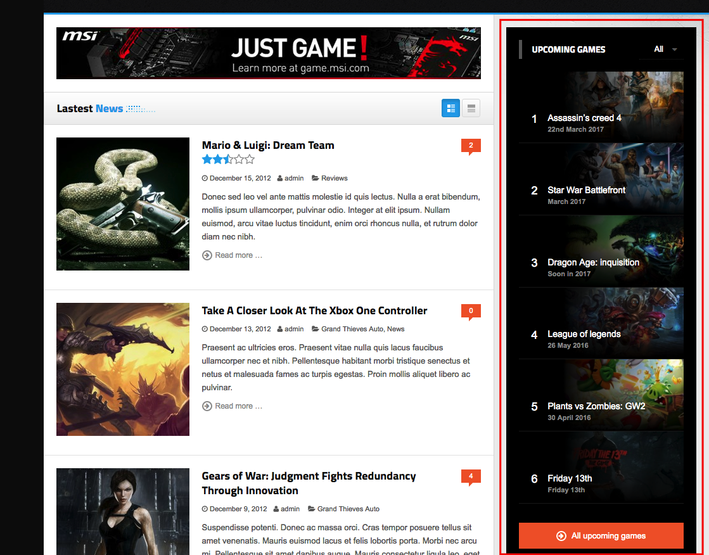Click admin author on Xbox One post
709x555 pixels.
click(294, 329)
